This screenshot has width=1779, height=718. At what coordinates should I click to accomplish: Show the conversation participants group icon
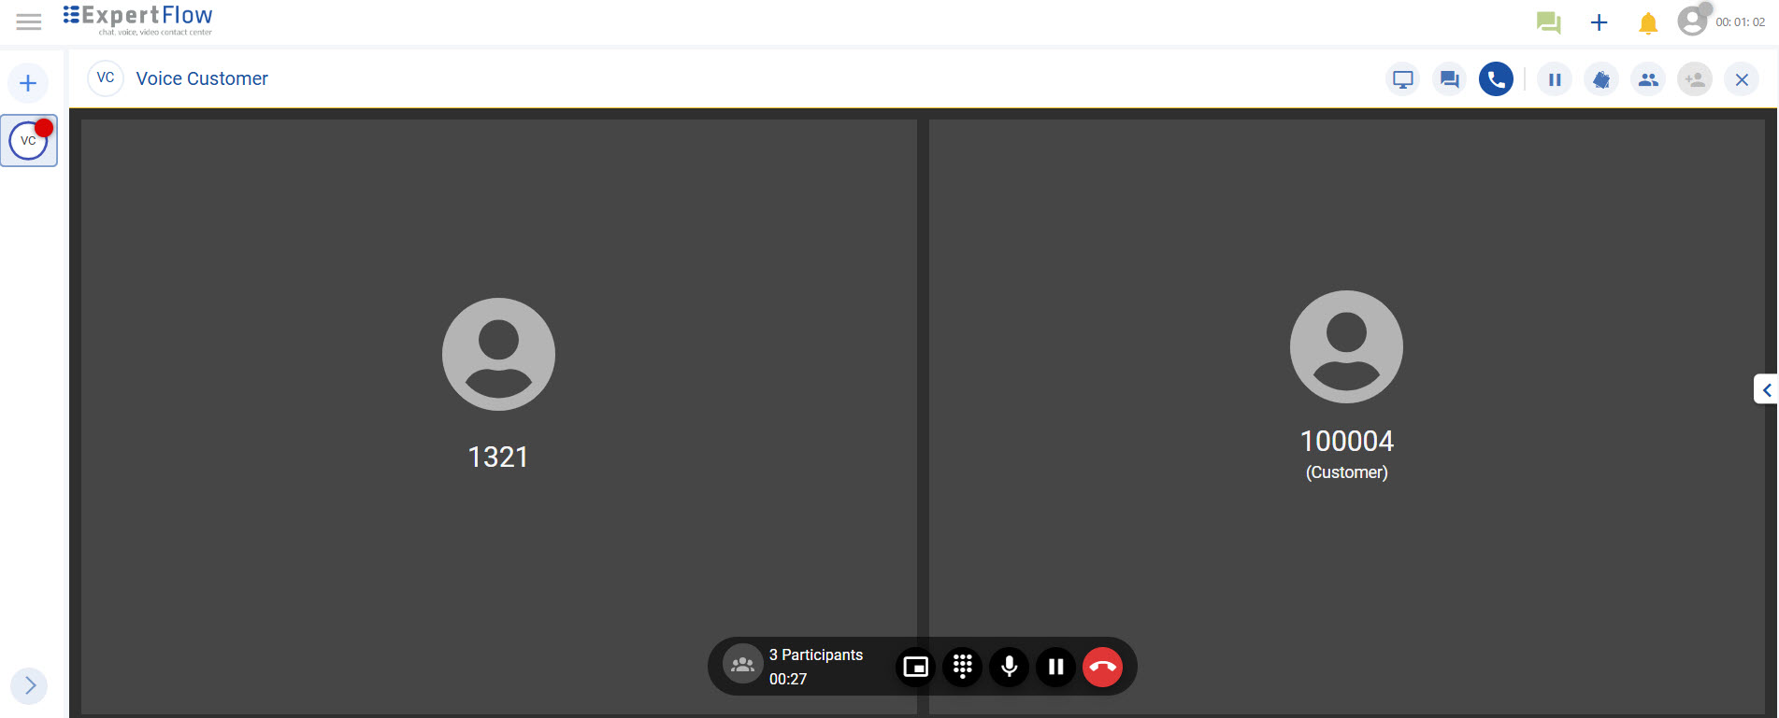coord(1648,79)
